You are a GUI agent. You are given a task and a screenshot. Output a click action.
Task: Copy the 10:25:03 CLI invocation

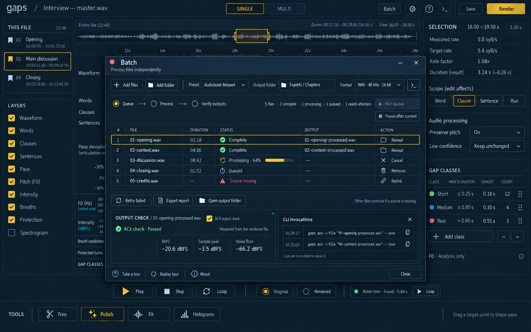[407, 244]
